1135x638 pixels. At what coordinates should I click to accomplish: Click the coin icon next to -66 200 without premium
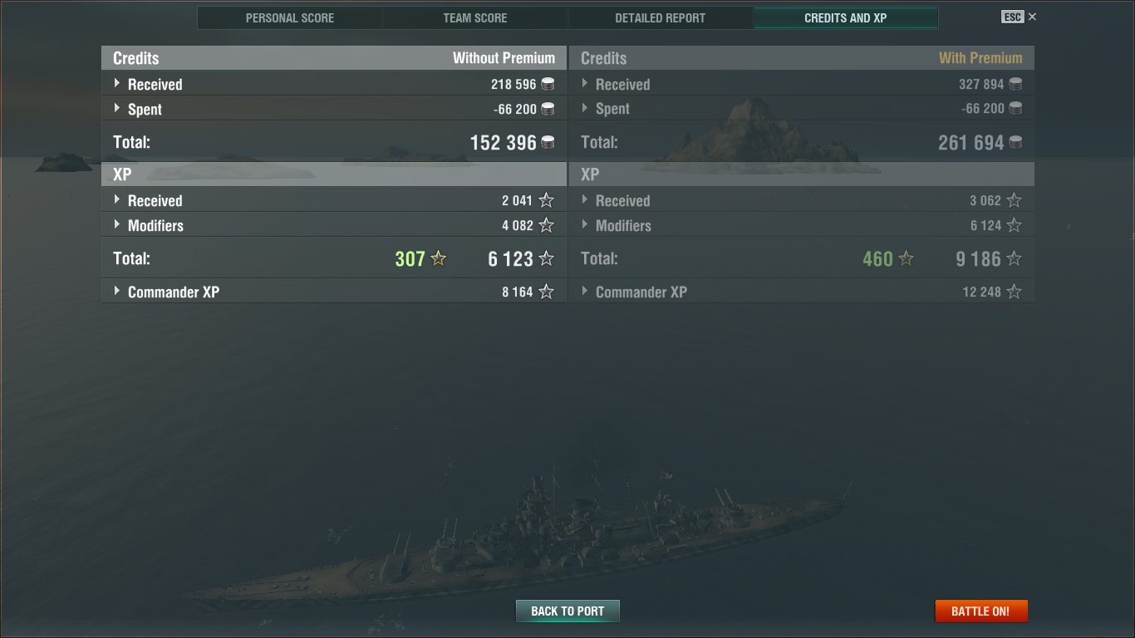[548, 109]
